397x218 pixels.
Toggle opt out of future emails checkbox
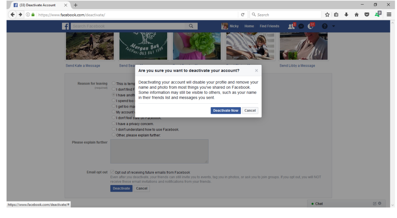click(112, 172)
